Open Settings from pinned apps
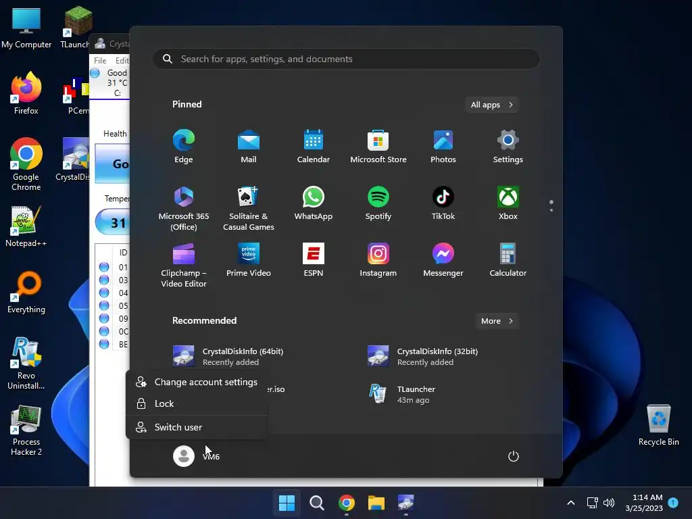 [x=508, y=147]
